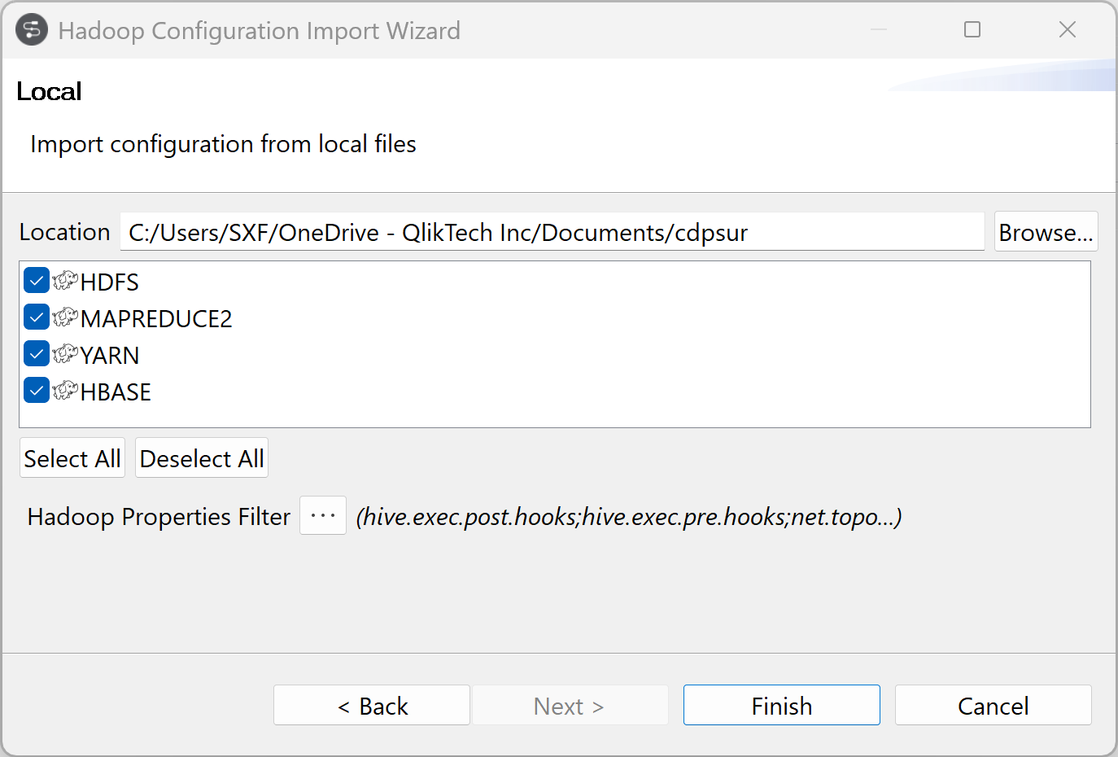This screenshot has width=1118, height=757.
Task: Click the wizard logo in the title bar
Action: point(31,30)
